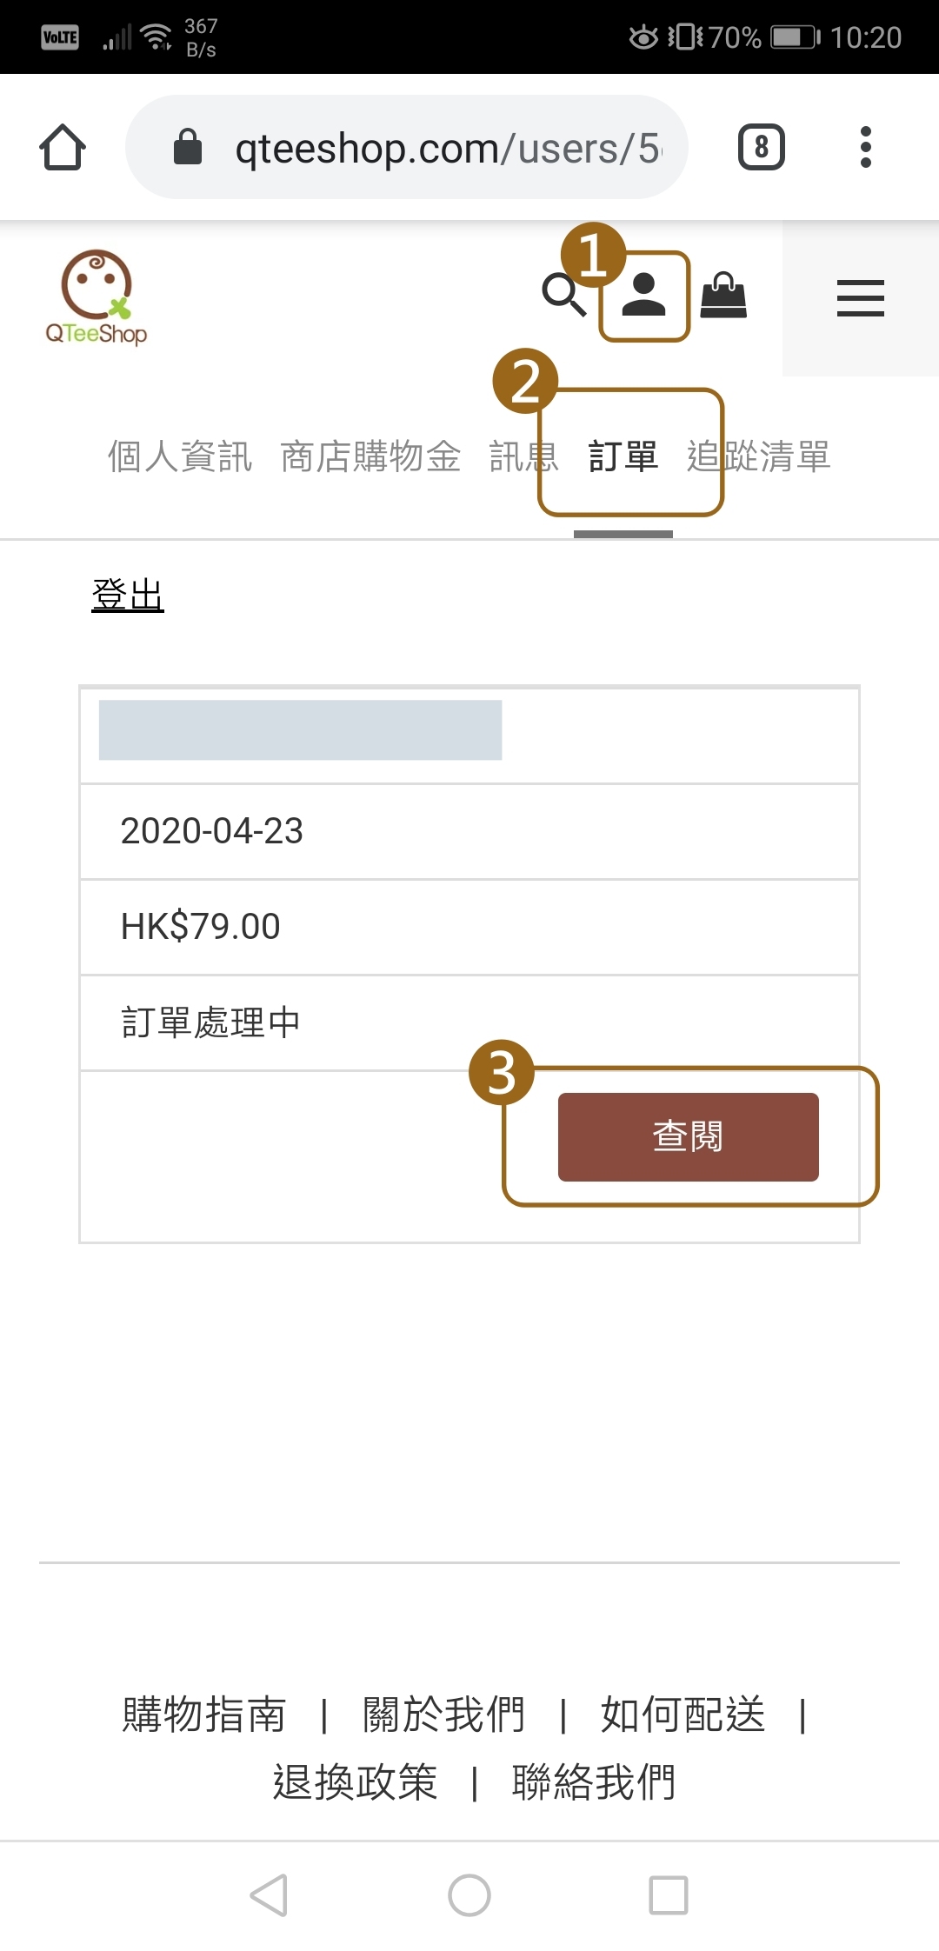Open the shopping bag cart
The height and width of the screenshot is (1951, 939).
click(723, 296)
